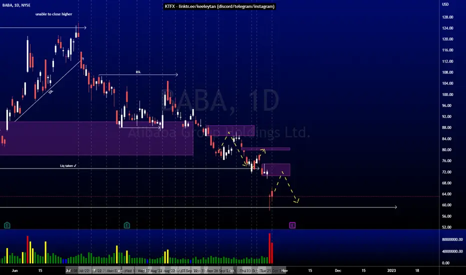This screenshot has height=275, width=466.
Task: Click the 40000000.00 volume axis label
Action: [452, 251]
